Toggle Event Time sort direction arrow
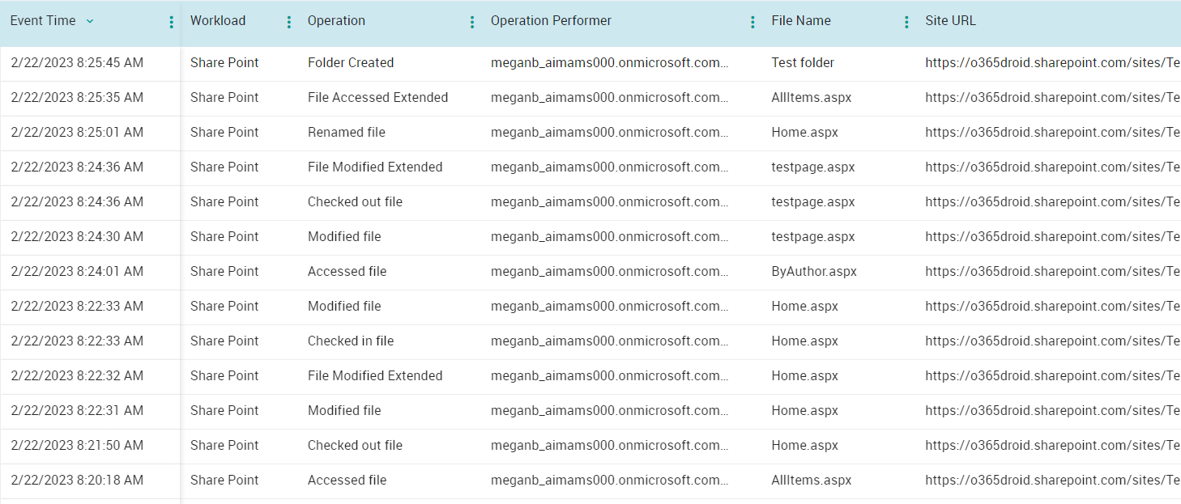Image resolution: width=1181 pixels, height=504 pixels. (90, 21)
